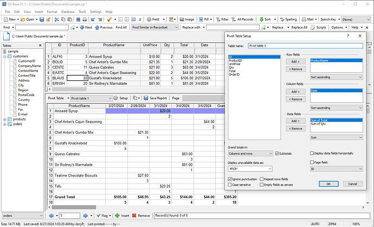Image resolution: width=374 pixels, height=227 pixels.
Task: Click the Next blue down-arrow icon
Action: pyautogui.click(x=82, y=28)
